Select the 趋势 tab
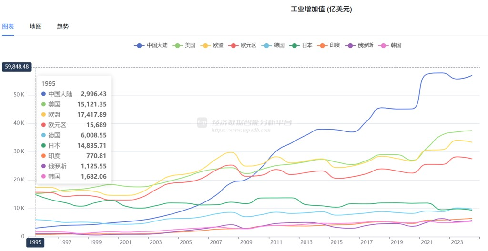The height and width of the screenshot is (251, 488). coord(63,27)
